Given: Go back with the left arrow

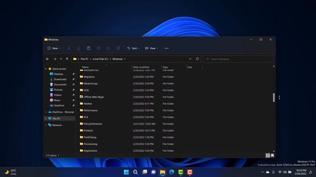Looking at the screenshot, I should pos(47,59).
